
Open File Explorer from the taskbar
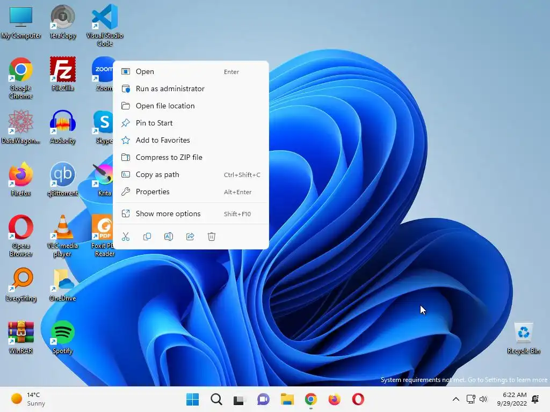pyautogui.click(x=287, y=399)
